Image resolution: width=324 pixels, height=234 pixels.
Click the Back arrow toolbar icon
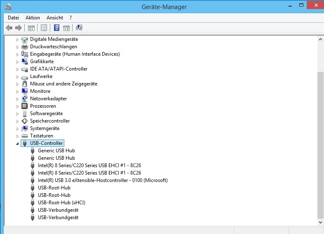pyautogui.click(x=9, y=28)
